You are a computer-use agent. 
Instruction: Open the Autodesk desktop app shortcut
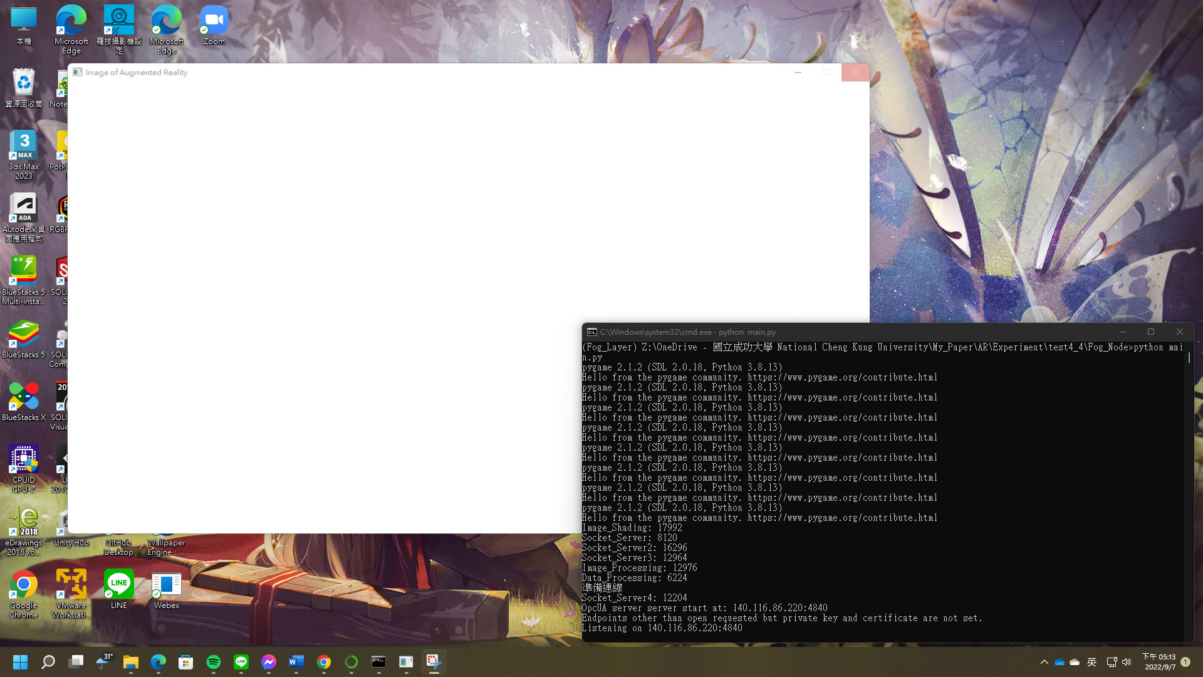pos(24,218)
